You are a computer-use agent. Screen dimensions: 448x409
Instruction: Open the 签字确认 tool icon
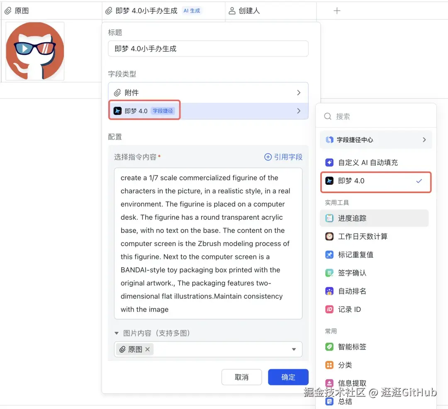329,273
